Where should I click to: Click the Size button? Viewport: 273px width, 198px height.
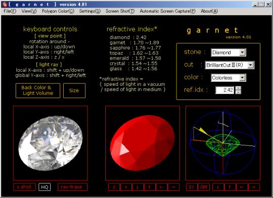pos(74,90)
